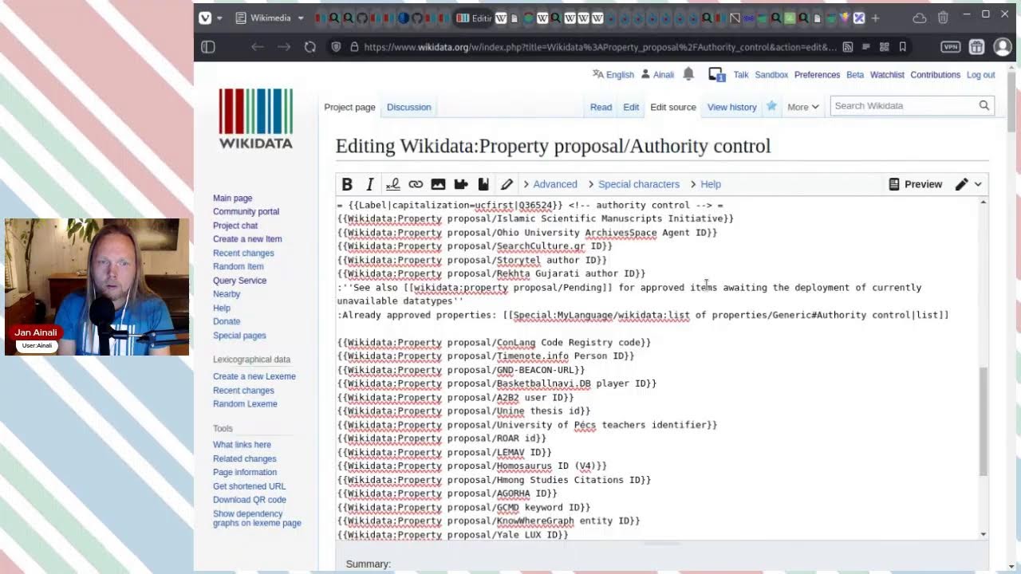Open the View history tab
Screen dimensions: 1021x574
(731, 107)
